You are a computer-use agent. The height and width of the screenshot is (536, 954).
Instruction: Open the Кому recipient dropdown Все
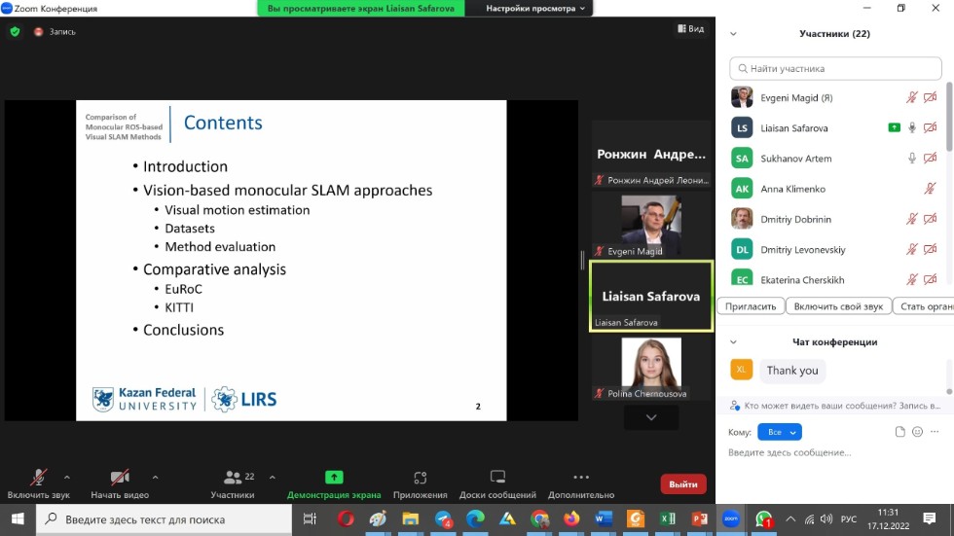[780, 432]
